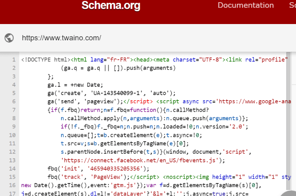Click the 'pageview' string on line 6
Image resolution: width=296 pixels, height=196 pixels.
click(100, 101)
